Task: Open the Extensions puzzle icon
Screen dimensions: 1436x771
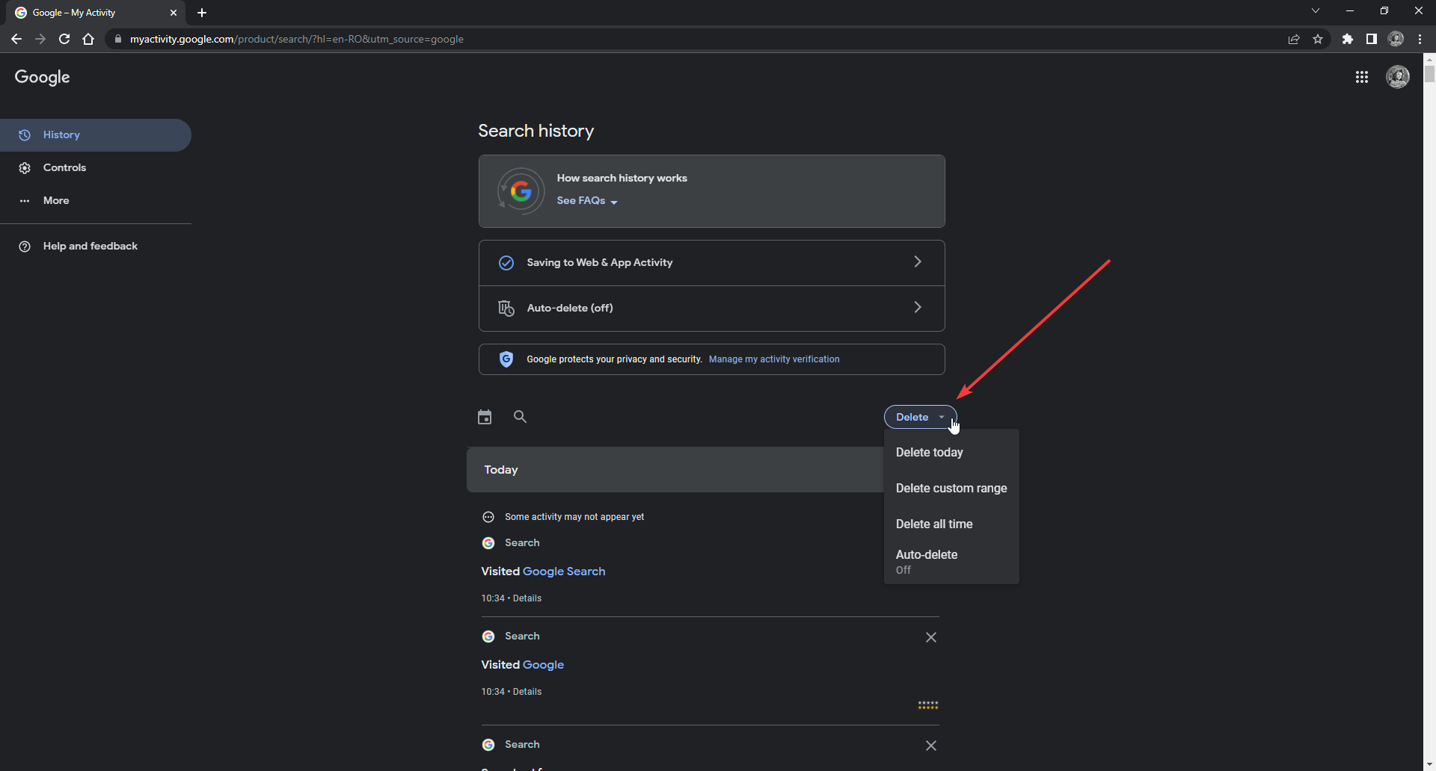Action: (1347, 39)
